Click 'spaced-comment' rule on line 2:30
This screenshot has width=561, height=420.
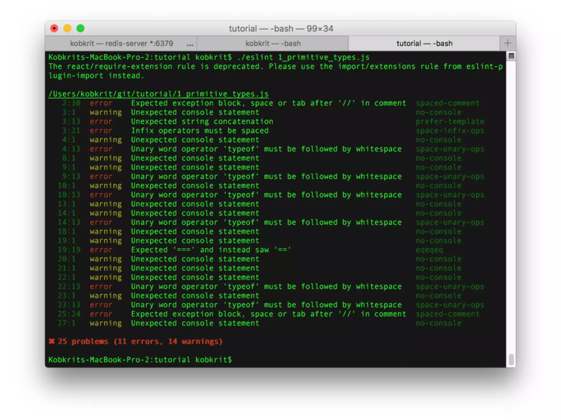[x=448, y=103]
